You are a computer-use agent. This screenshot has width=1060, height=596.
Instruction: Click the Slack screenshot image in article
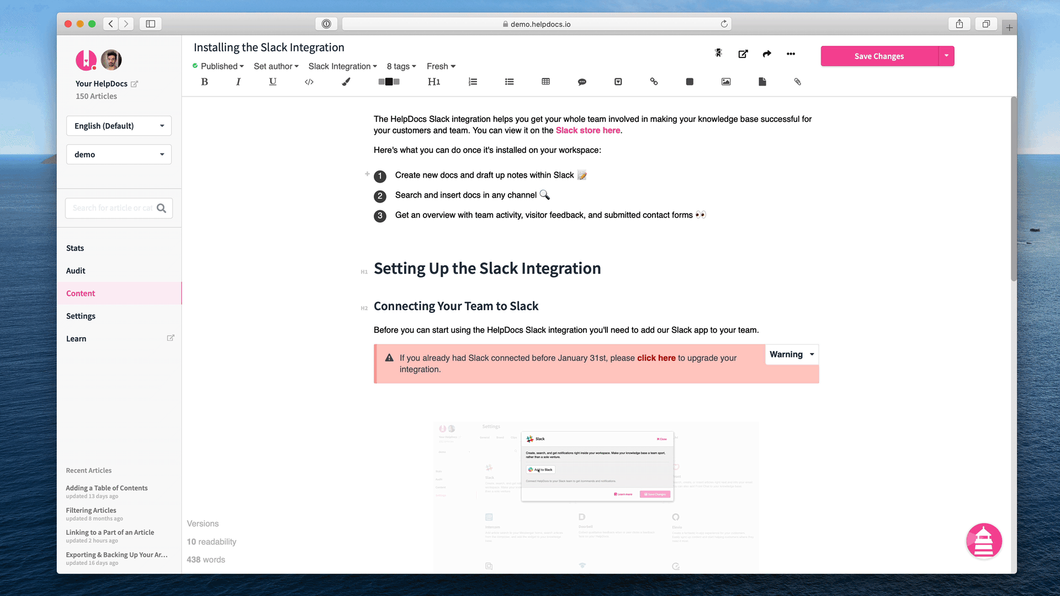click(x=596, y=497)
